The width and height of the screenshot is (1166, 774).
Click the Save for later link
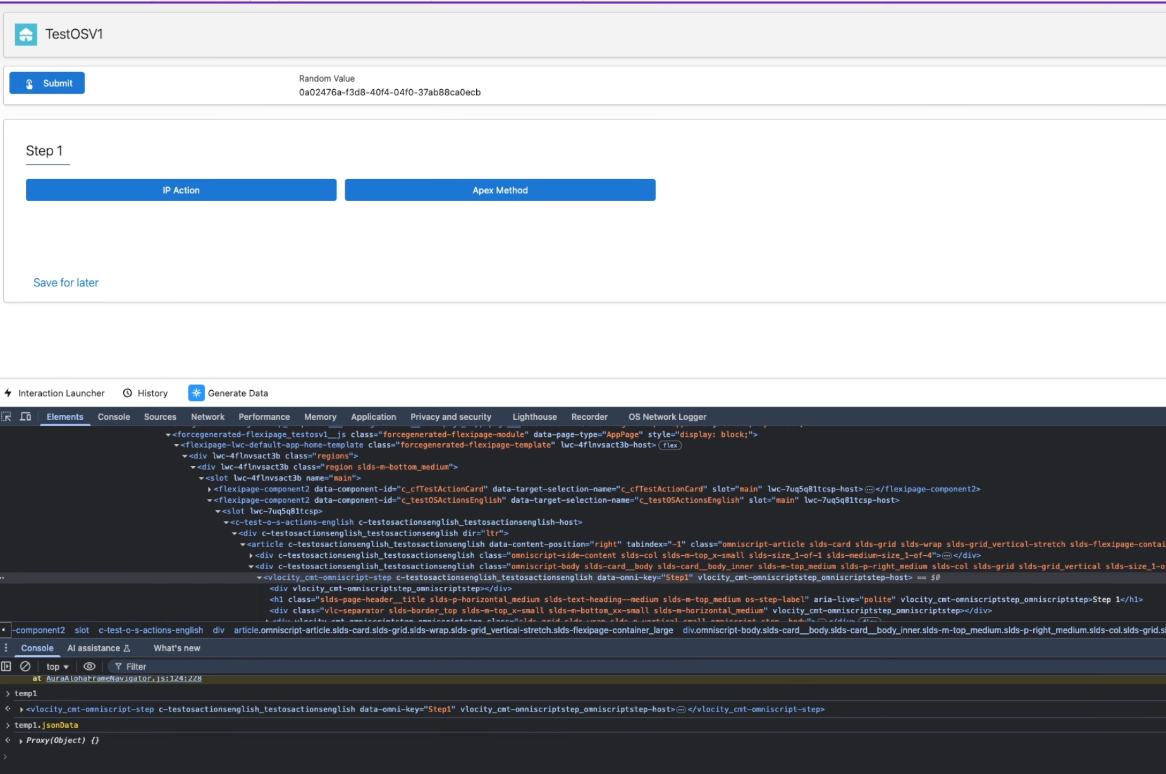pyautogui.click(x=66, y=283)
